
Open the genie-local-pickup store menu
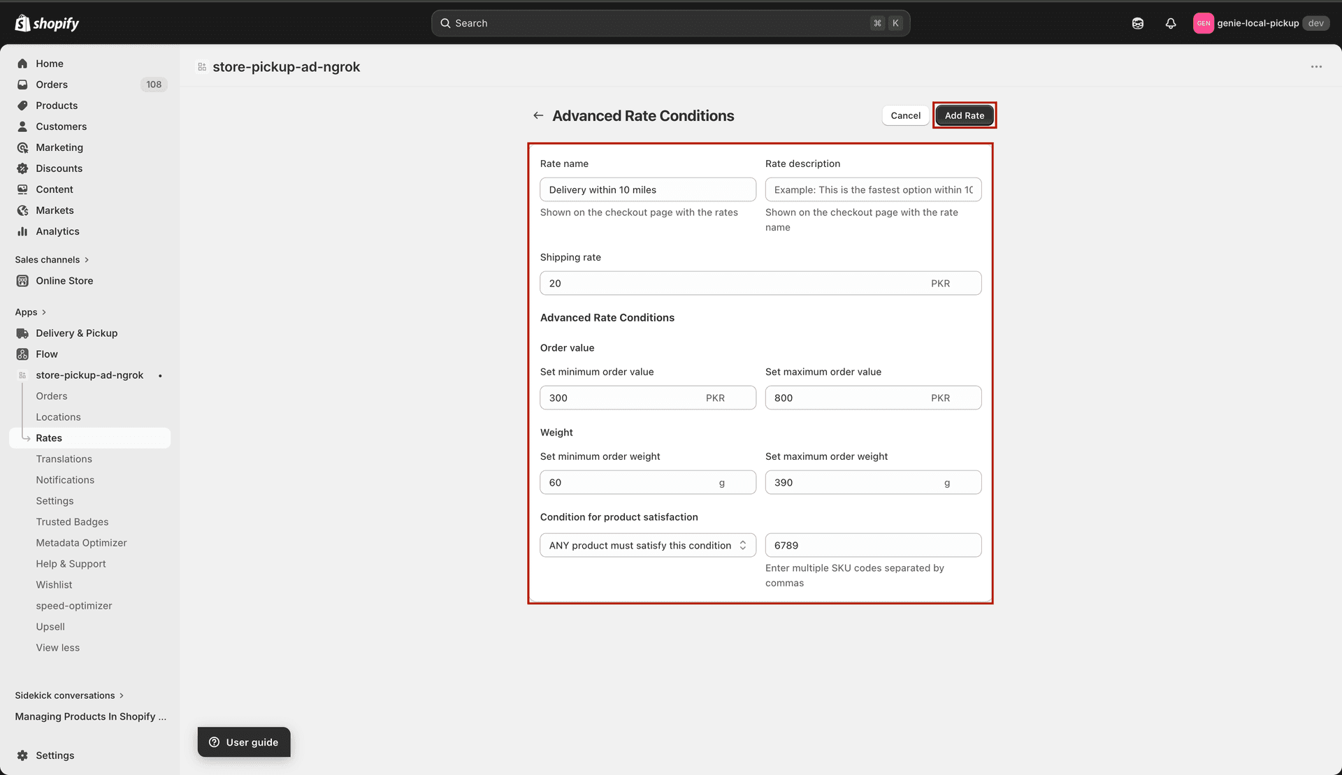point(1261,23)
